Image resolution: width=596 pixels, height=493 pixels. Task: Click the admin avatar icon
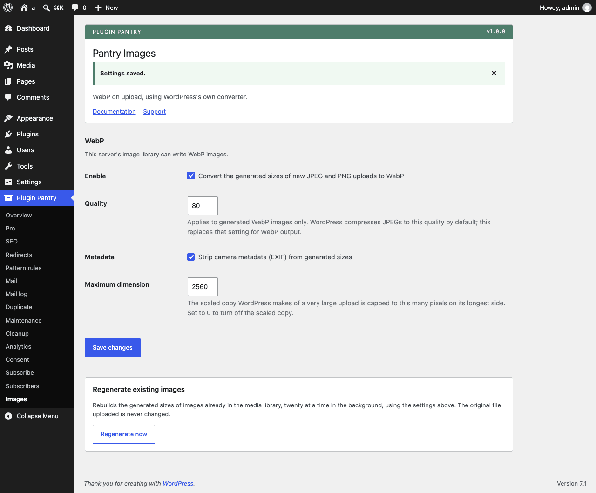pos(587,7)
